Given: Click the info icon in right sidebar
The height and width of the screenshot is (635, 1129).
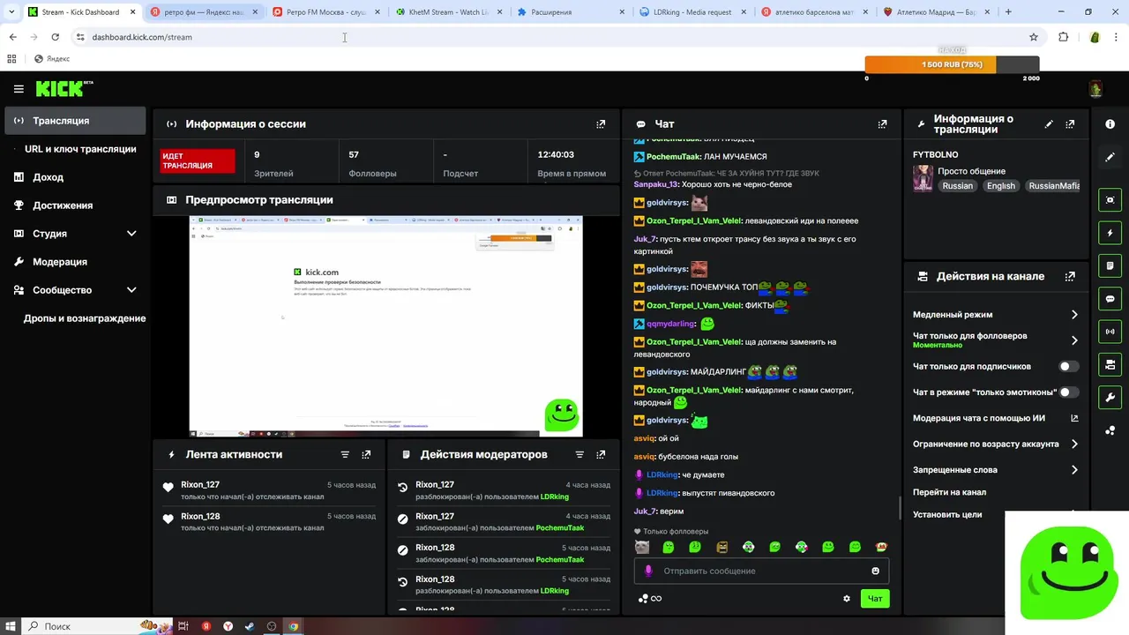Looking at the screenshot, I should pos(1110,124).
